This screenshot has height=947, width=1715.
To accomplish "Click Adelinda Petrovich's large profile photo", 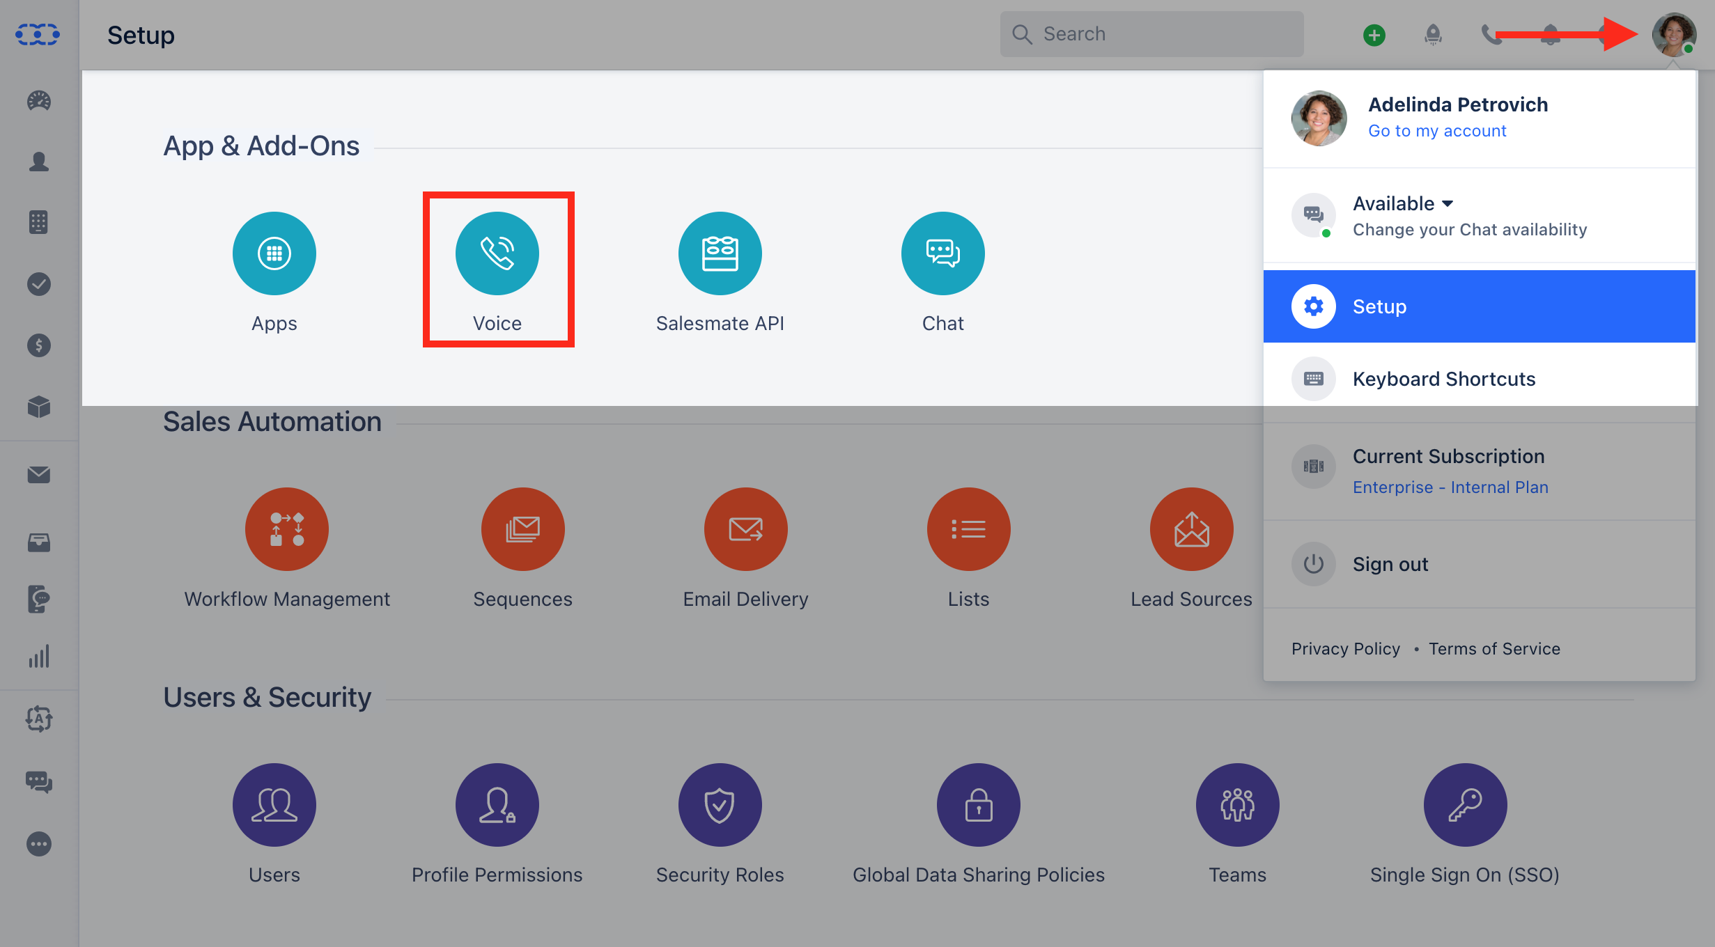I will point(1319,118).
